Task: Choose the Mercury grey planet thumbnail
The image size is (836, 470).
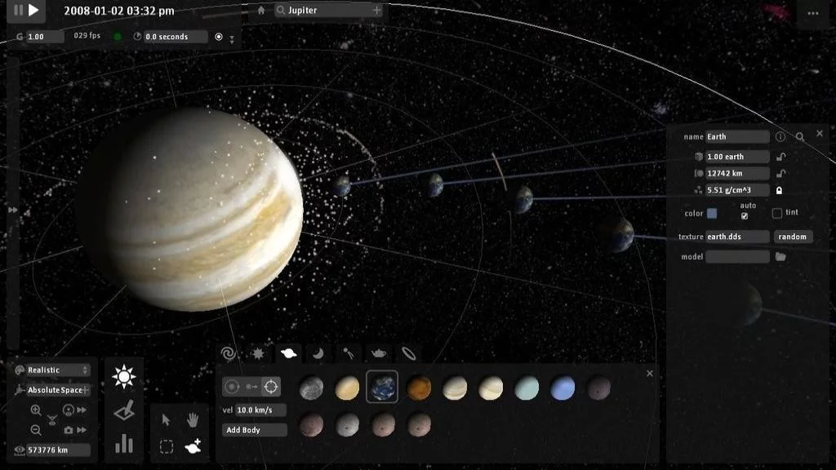Action: tap(311, 388)
